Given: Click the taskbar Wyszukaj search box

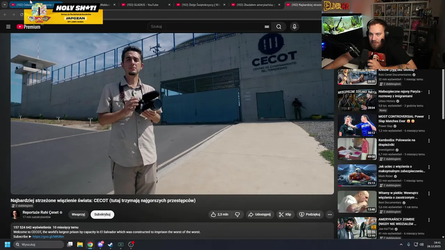Looking at the screenshot, I should pyautogui.click(x=39, y=244).
